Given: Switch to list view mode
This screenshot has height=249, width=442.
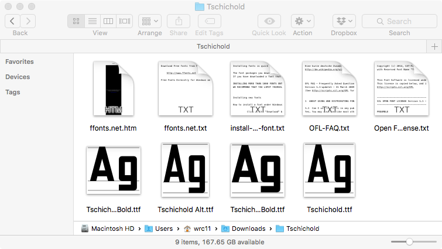Looking at the screenshot, I should [92, 21].
